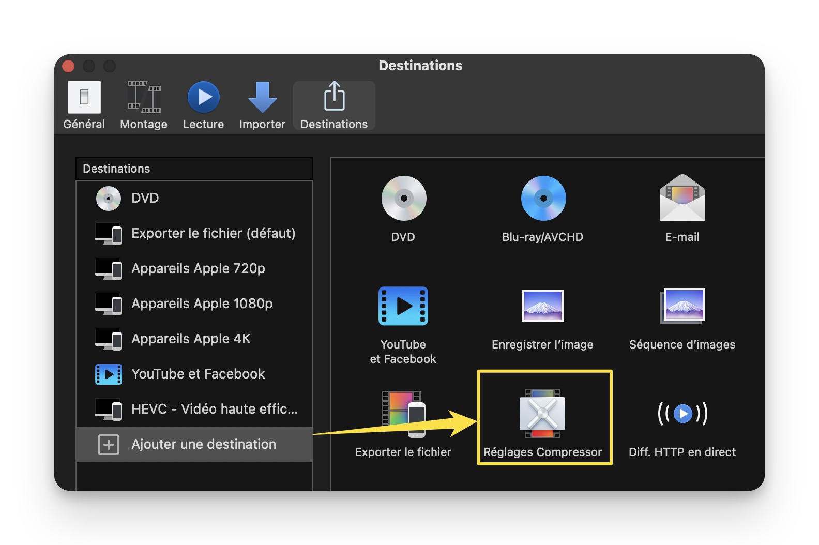
Task: Click the DVD disc icon in the grid
Action: pos(404,198)
